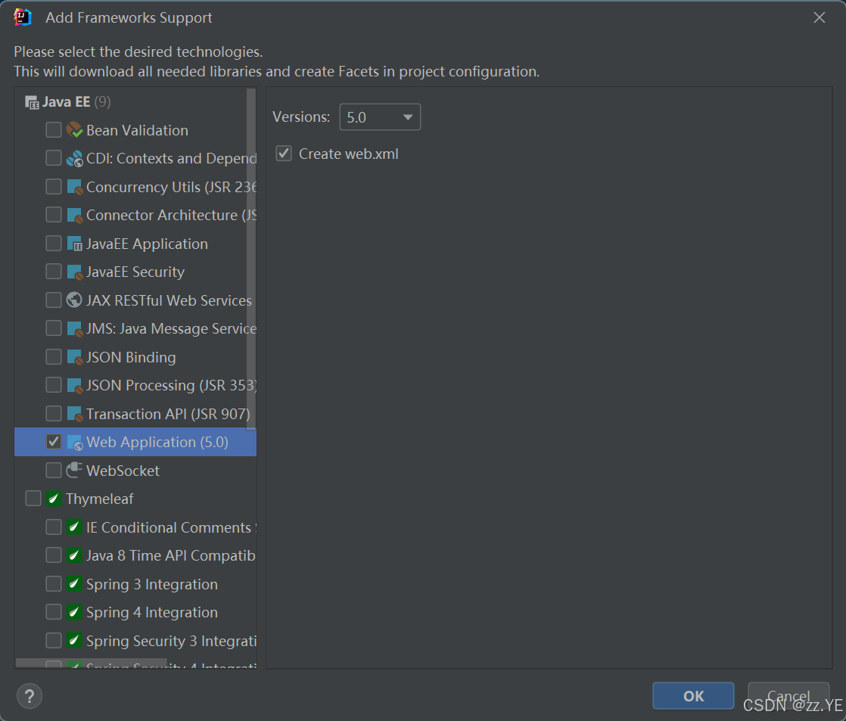Click the Java EE group icon
The height and width of the screenshot is (721, 846).
pyautogui.click(x=32, y=102)
